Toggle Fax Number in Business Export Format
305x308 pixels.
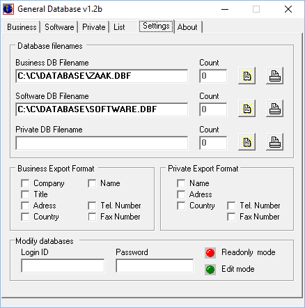coord(92,217)
